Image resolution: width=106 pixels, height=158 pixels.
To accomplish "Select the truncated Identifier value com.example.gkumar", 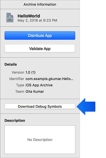I will [49, 79].
